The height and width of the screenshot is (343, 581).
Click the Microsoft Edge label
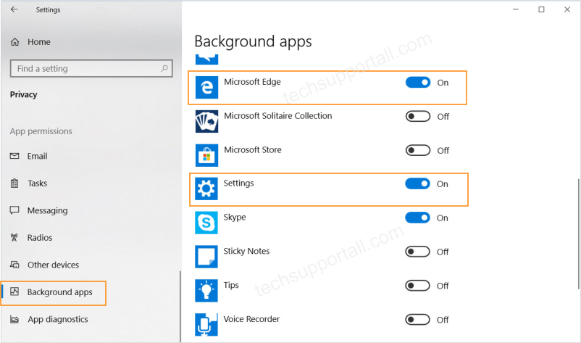(x=252, y=81)
